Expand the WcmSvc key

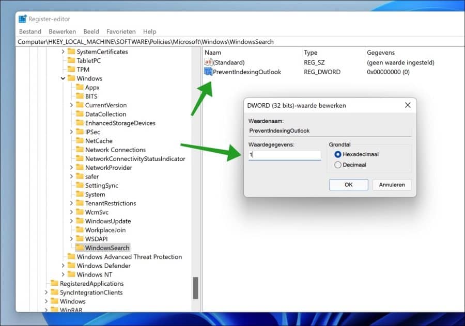71,212
